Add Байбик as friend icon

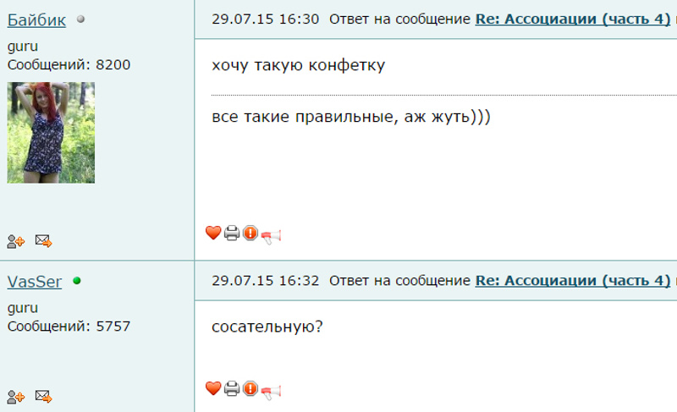(x=16, y=241)
